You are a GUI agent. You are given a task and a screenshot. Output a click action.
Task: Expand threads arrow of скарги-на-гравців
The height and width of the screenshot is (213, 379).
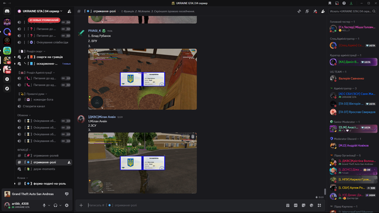tap(15, 57)
